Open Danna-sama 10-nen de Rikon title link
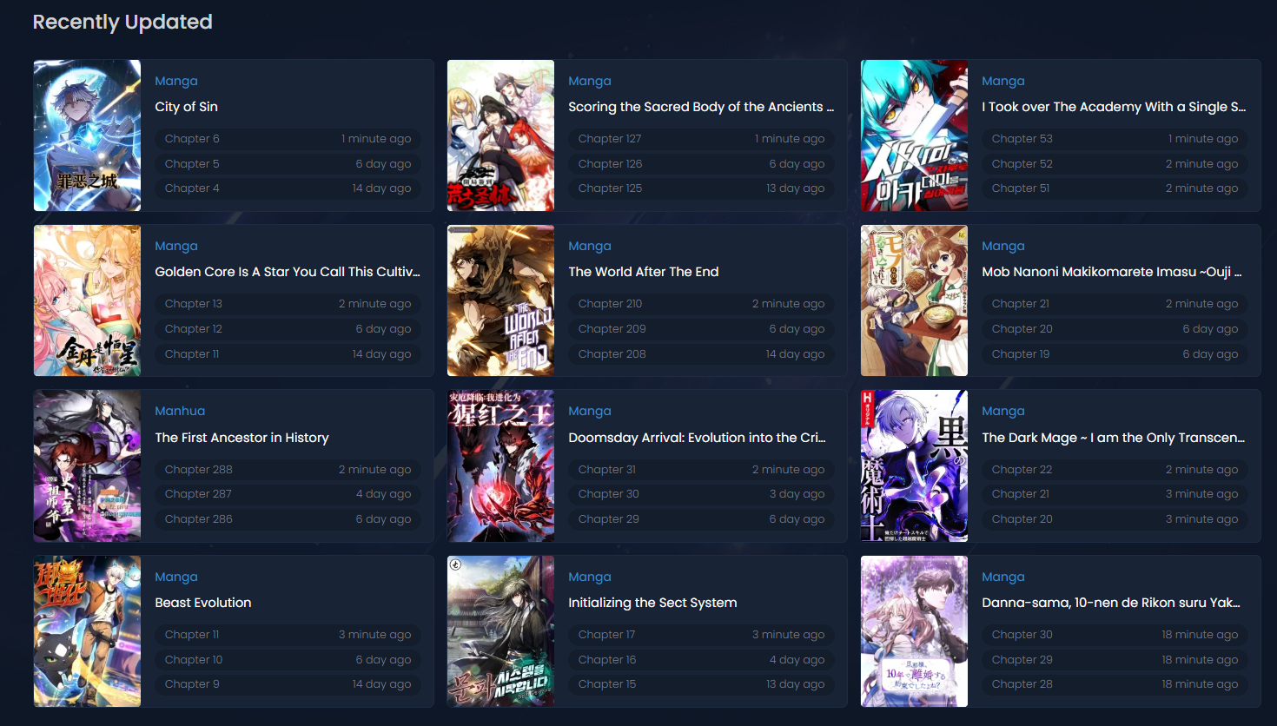Screen dimensions: 1277x726 pos(1110,603)
